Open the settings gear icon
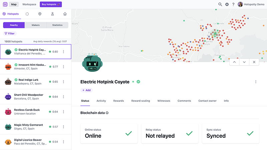 227,4
